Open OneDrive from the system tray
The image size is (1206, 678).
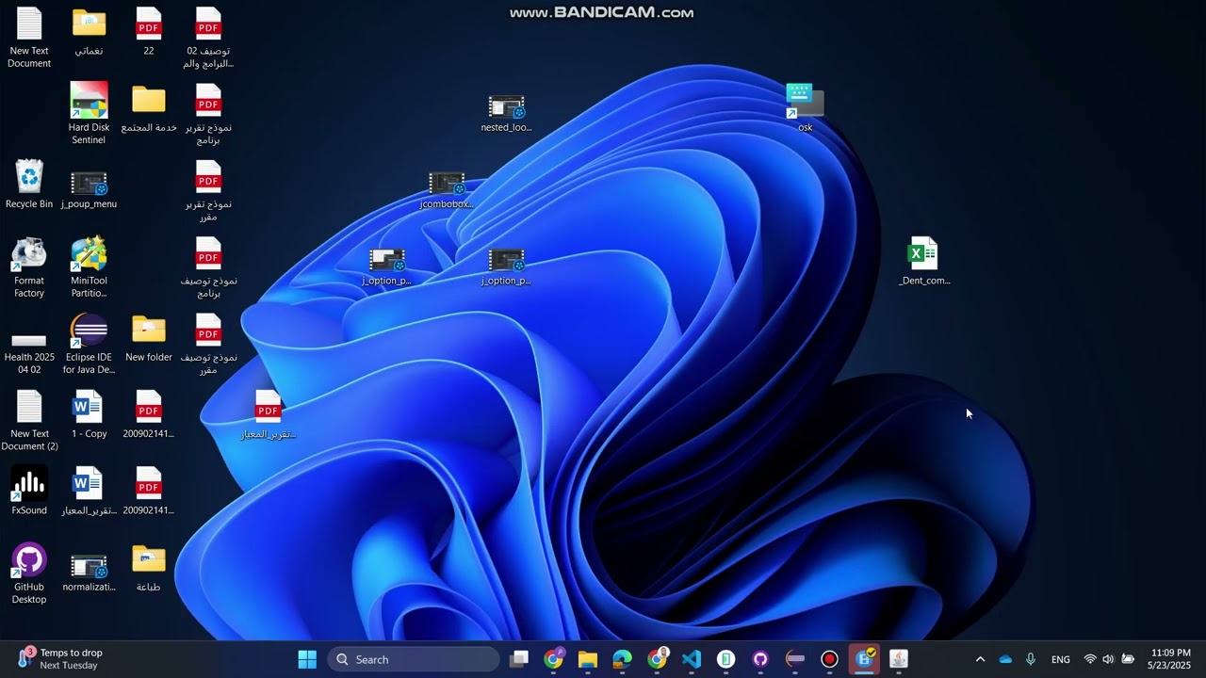coord(1005,659)
